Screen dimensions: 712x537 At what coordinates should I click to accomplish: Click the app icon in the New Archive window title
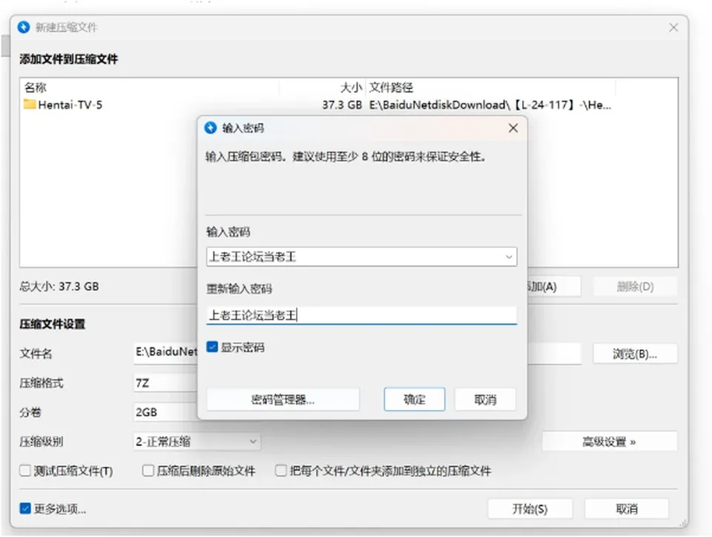24,27
